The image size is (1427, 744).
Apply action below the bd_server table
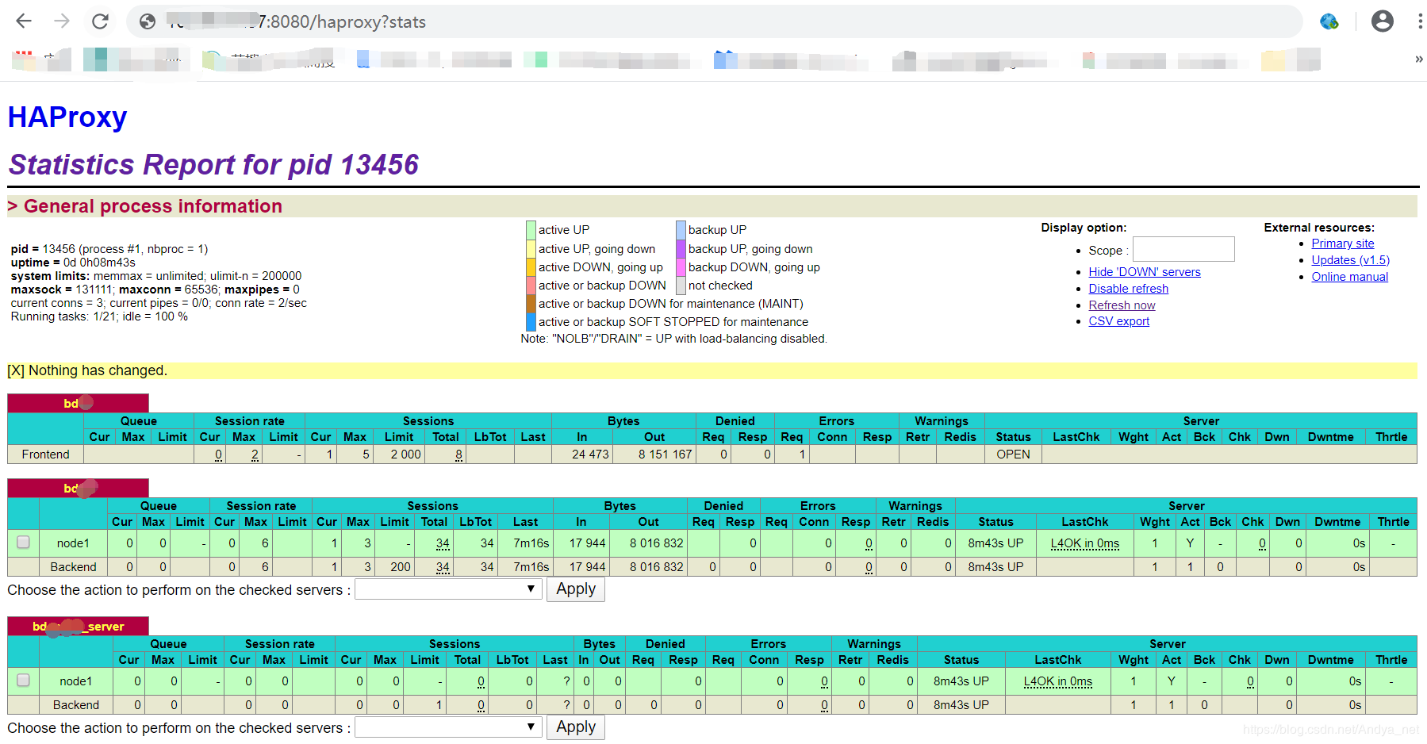point(576,727)
